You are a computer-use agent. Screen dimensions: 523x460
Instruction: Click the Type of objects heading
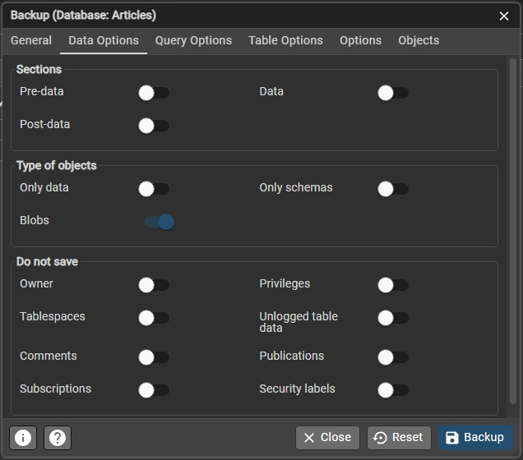tap(57, 166)
